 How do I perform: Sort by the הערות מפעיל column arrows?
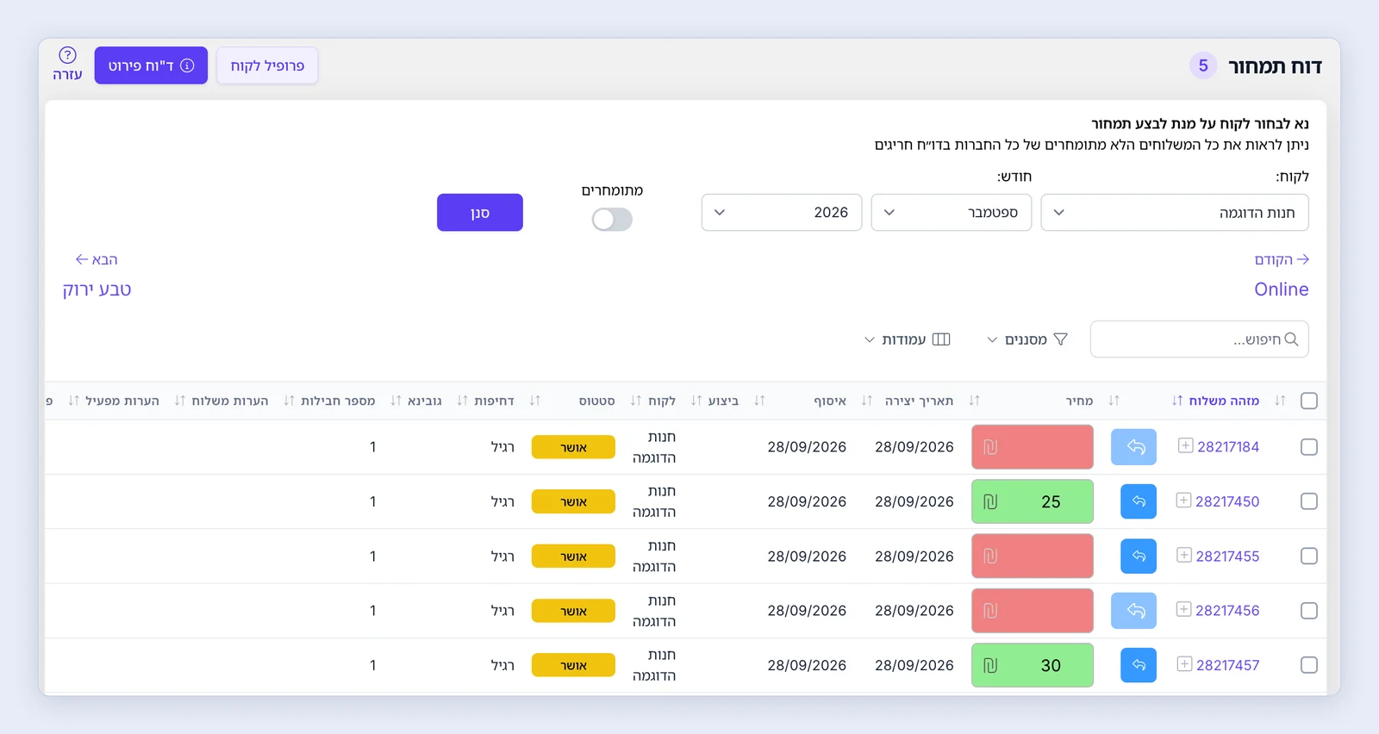click(x=73, y=401)
